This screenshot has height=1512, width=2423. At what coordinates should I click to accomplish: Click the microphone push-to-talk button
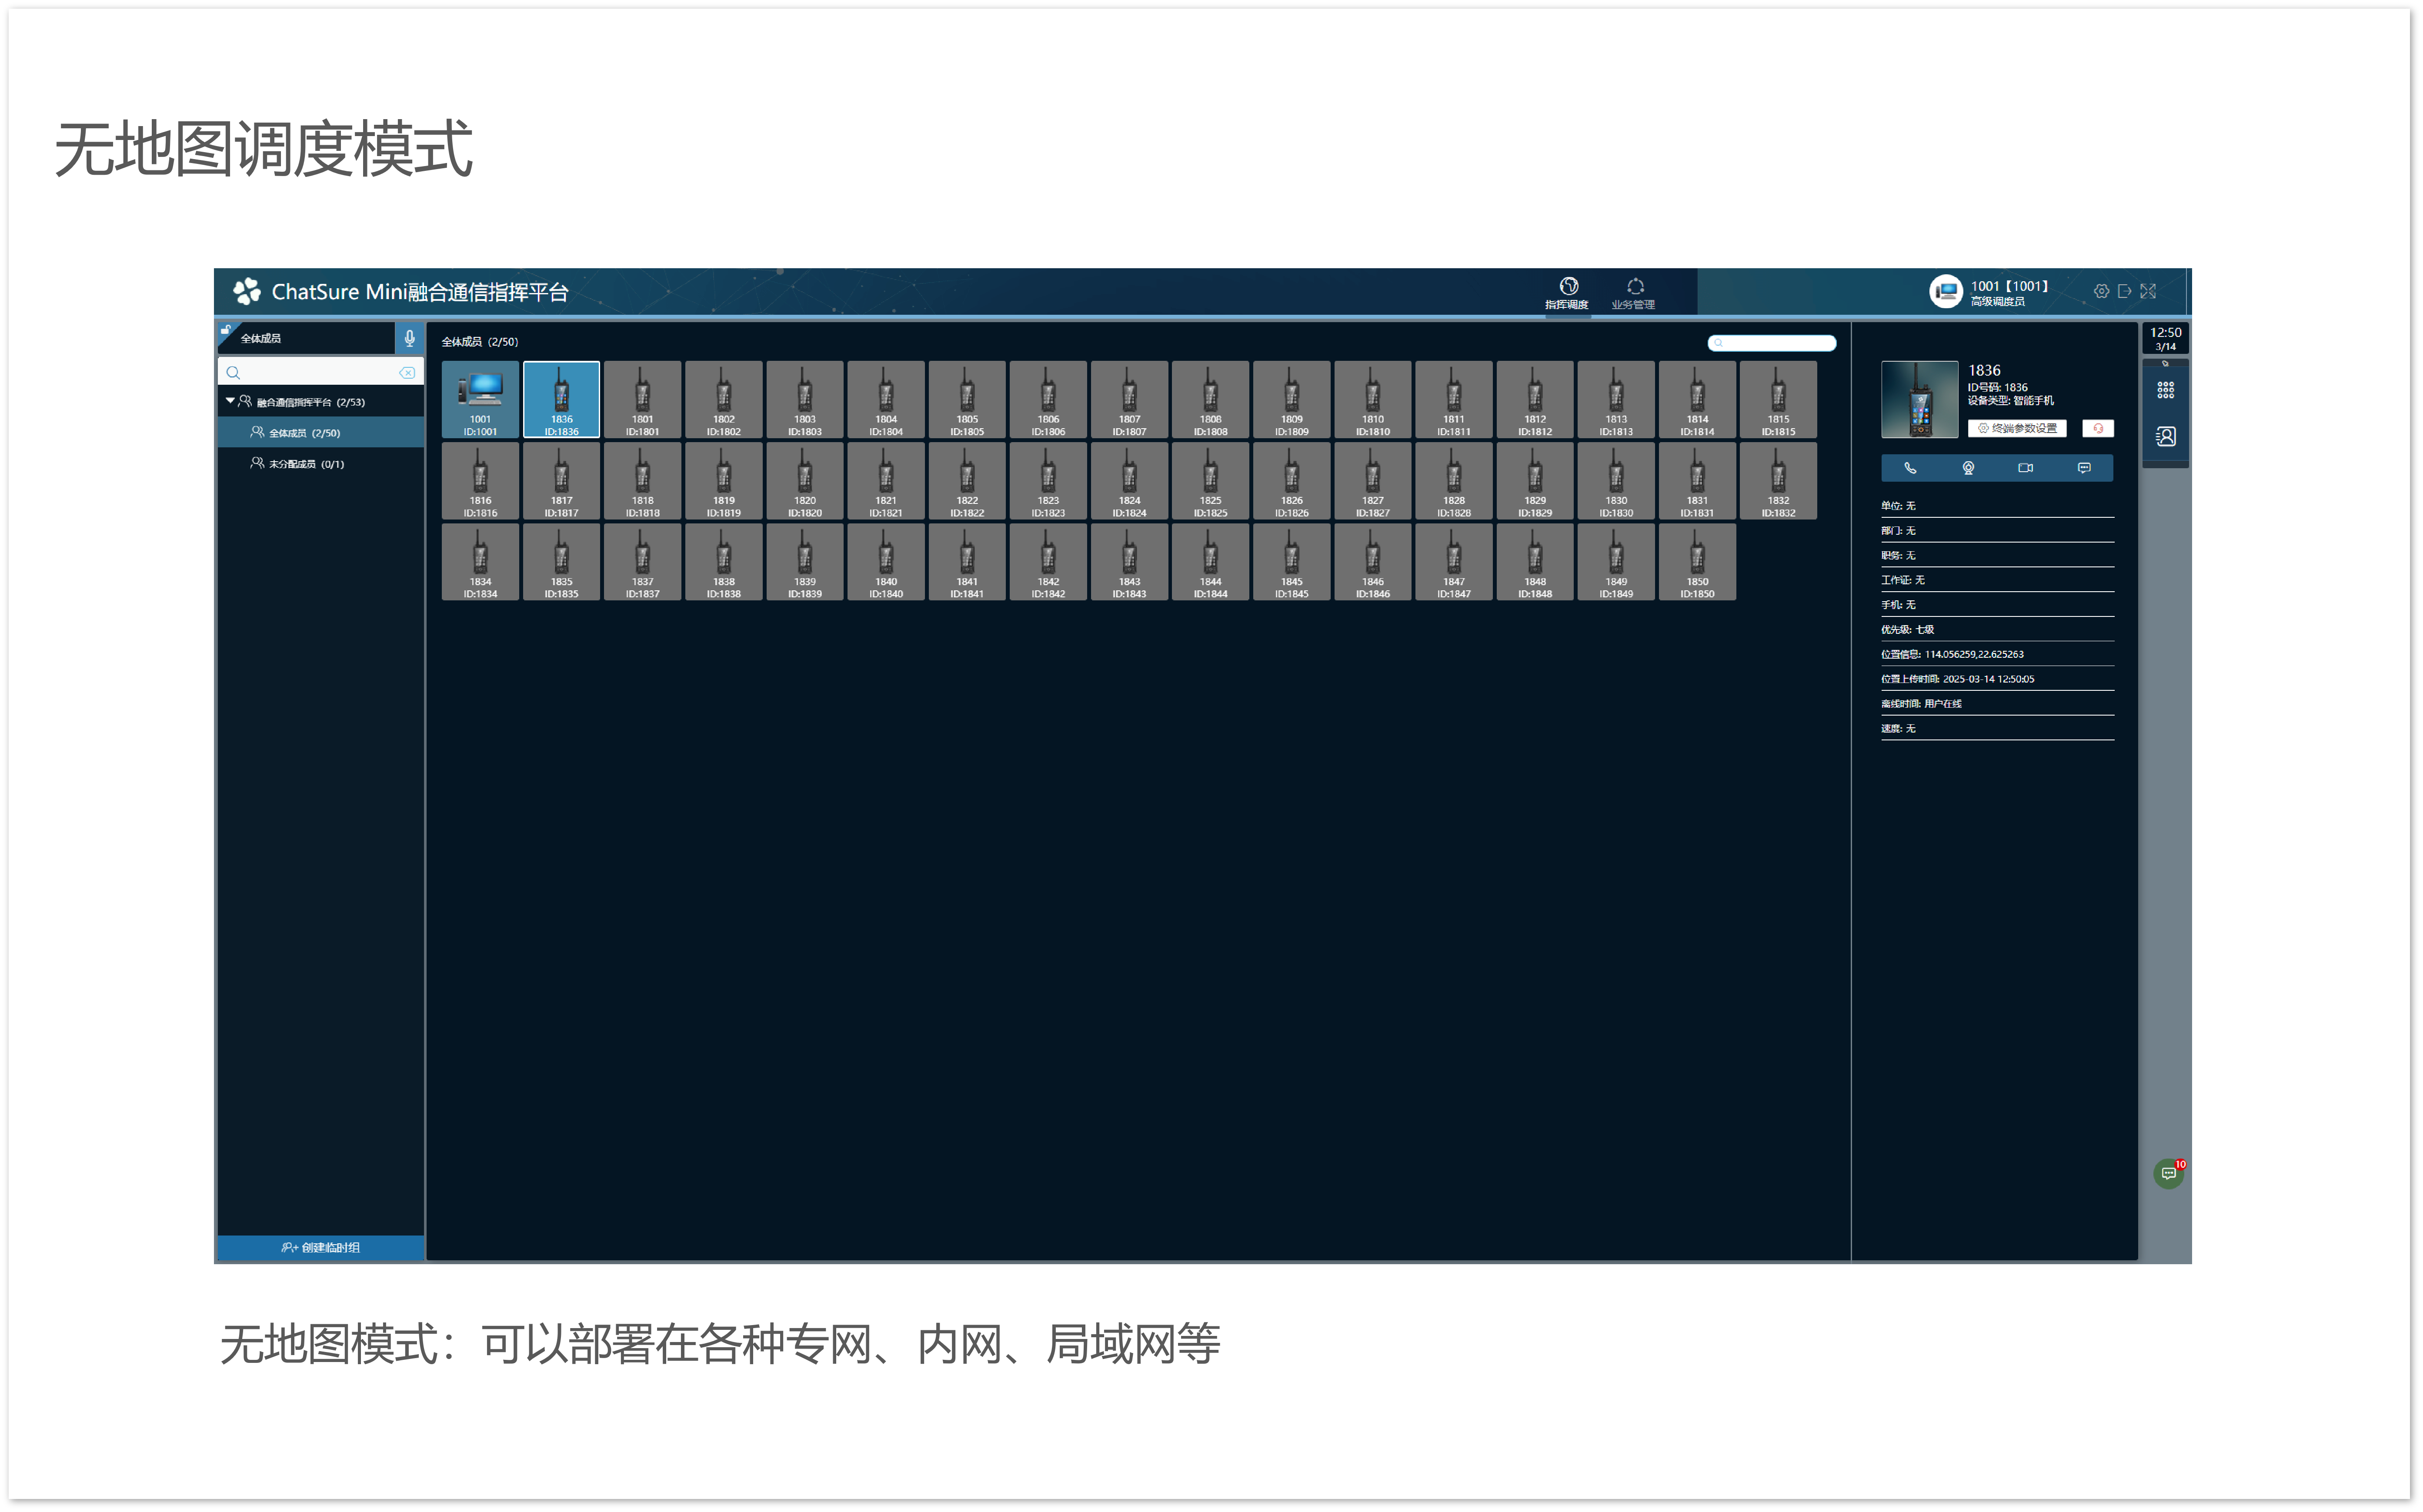(x=409, y=338)
